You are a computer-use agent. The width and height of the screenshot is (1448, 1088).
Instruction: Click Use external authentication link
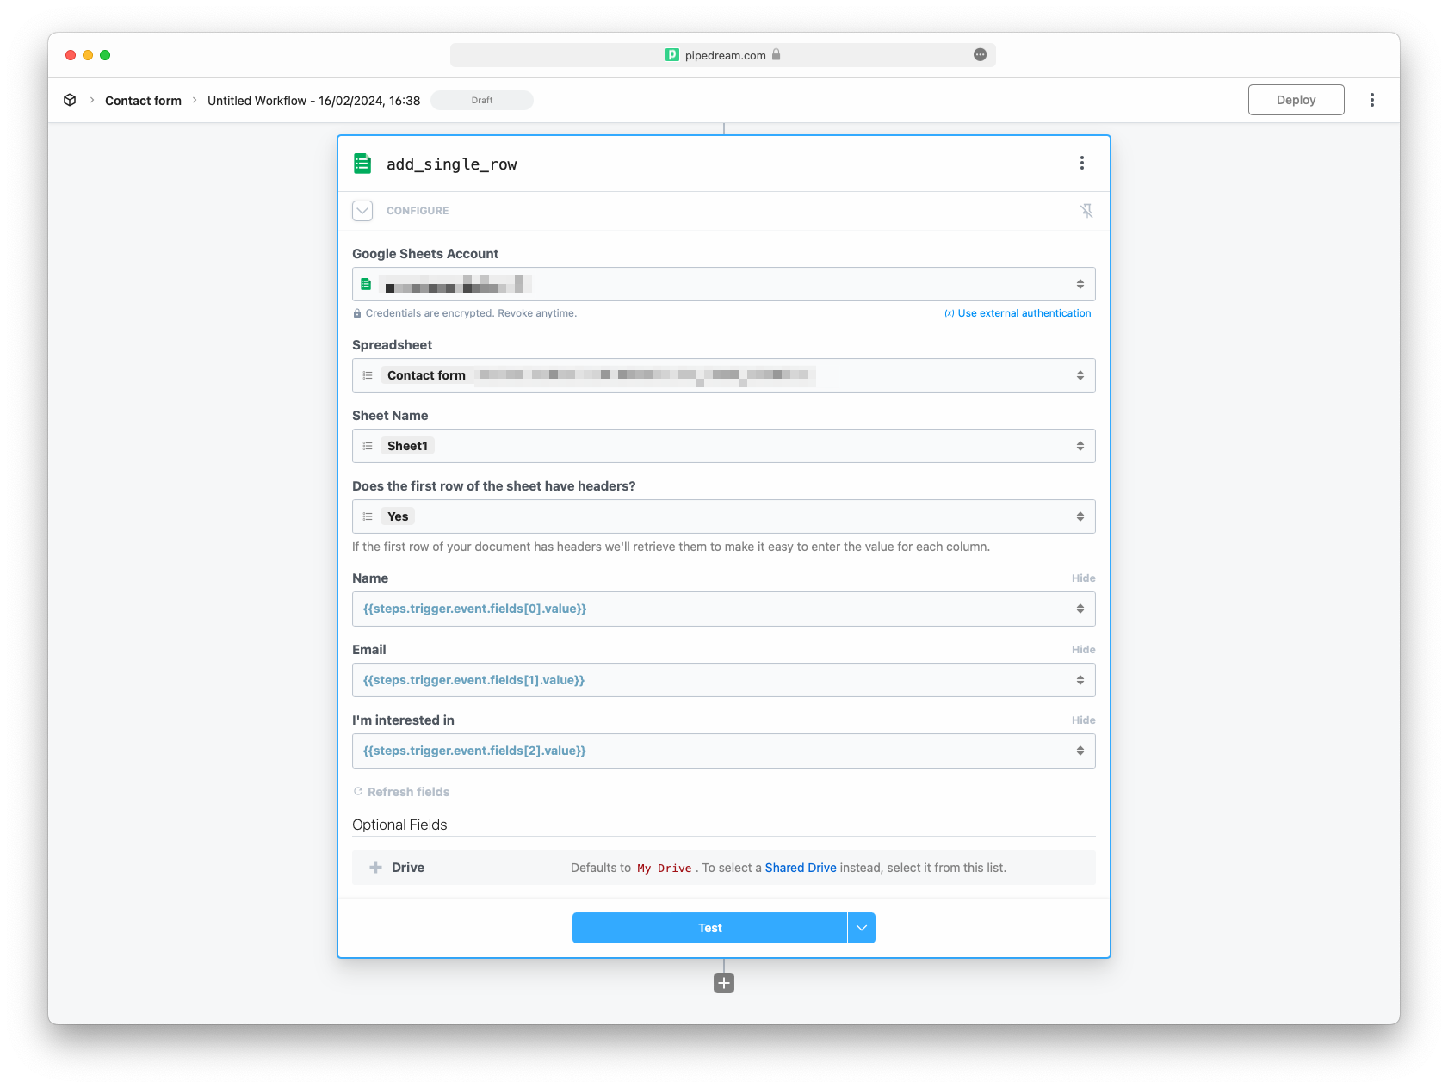(x=1024, y=313)
